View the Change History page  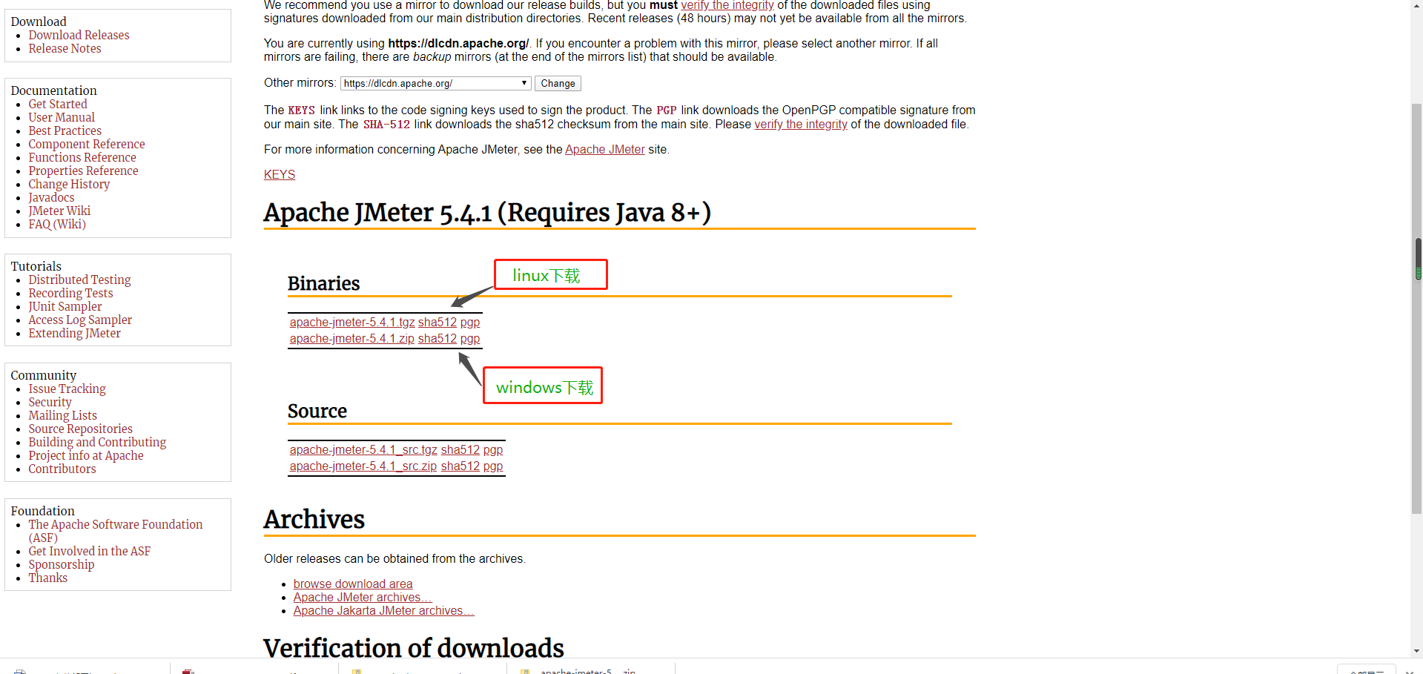pos(69,184)
